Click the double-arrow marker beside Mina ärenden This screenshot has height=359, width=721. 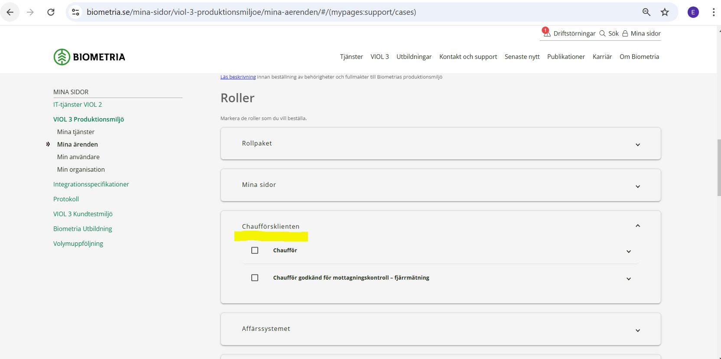coord(48,144)
